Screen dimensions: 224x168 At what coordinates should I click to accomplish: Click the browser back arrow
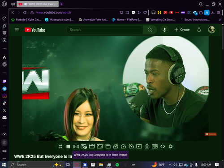pos(13,13)
